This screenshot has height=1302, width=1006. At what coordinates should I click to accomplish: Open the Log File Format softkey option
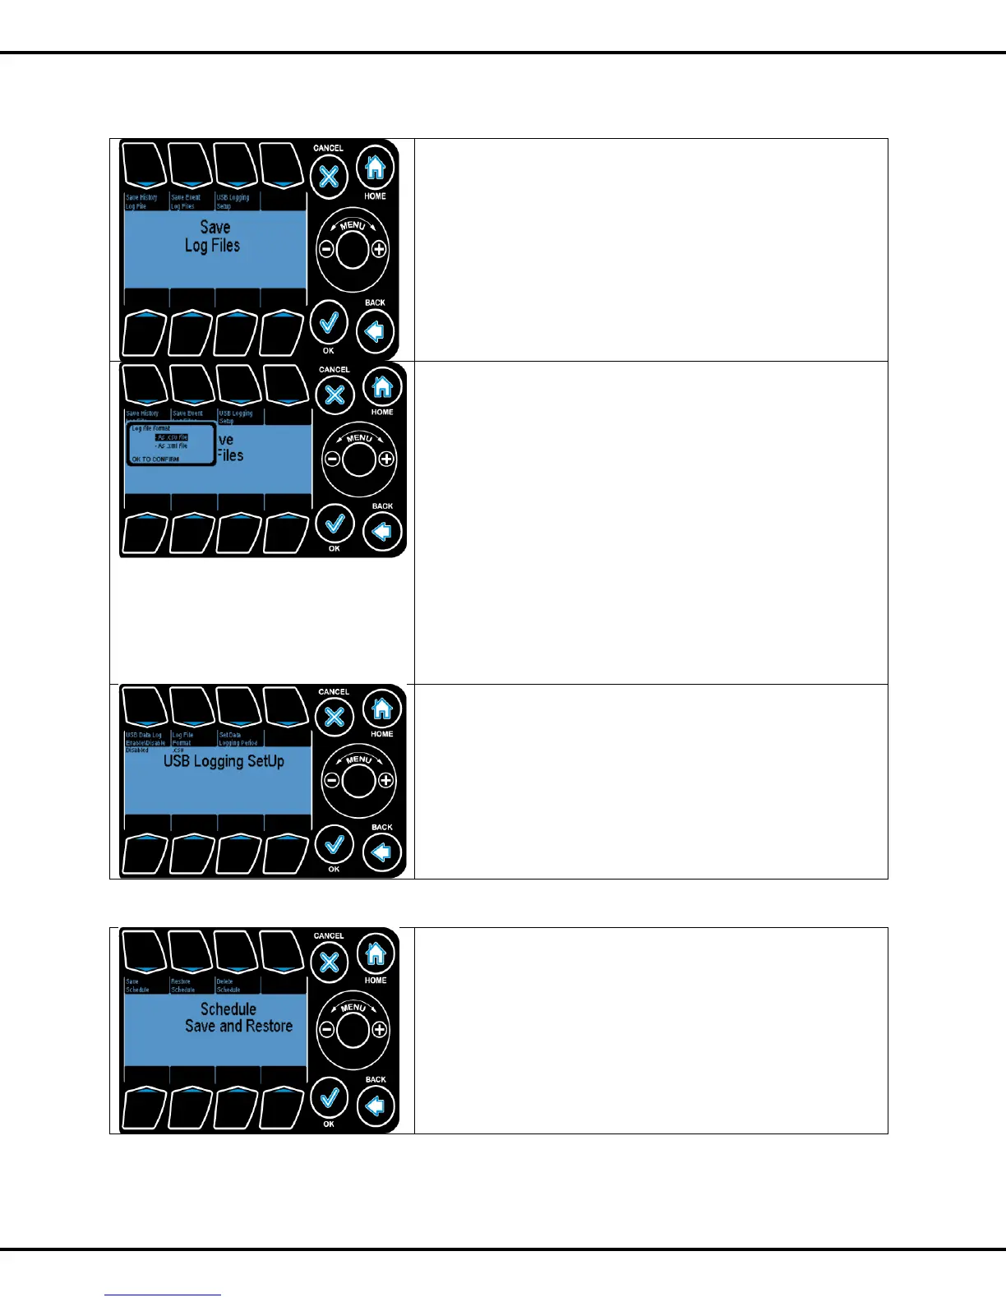coord(182,739)
